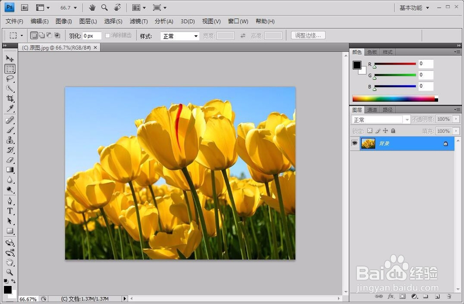Image resolution: width=464 pixels, height=304 pixels.
Task: Open the zoom level 66.7 dropdown
Action: click(75, 8)
